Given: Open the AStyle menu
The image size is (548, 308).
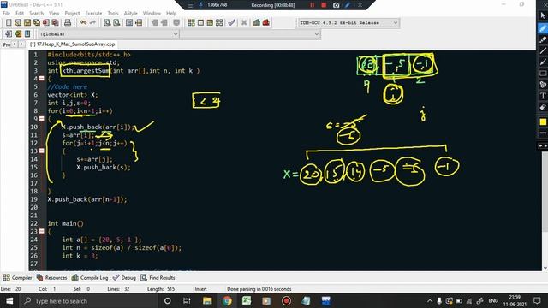Looking at the screenshot, I should click(131, 14).
